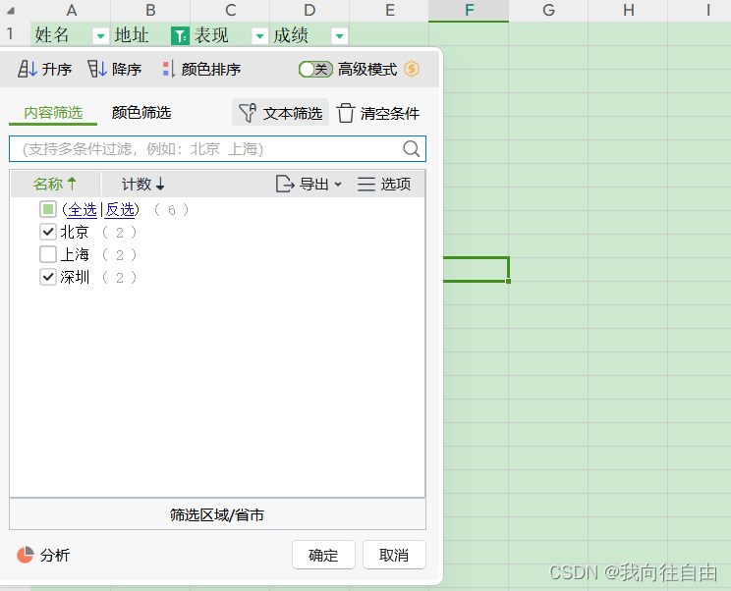Select column G header
Image resolution: width=731 pixels, height=591 pixels.
click(548, 10)
